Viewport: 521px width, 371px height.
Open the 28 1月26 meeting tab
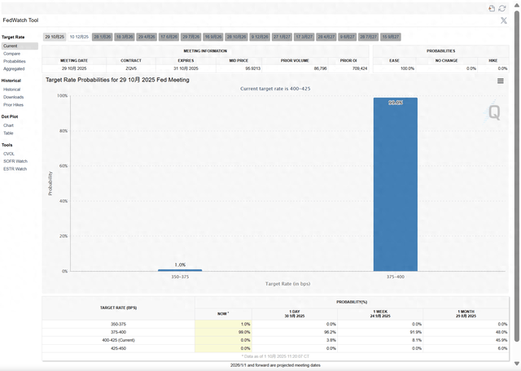coord(102,37)
